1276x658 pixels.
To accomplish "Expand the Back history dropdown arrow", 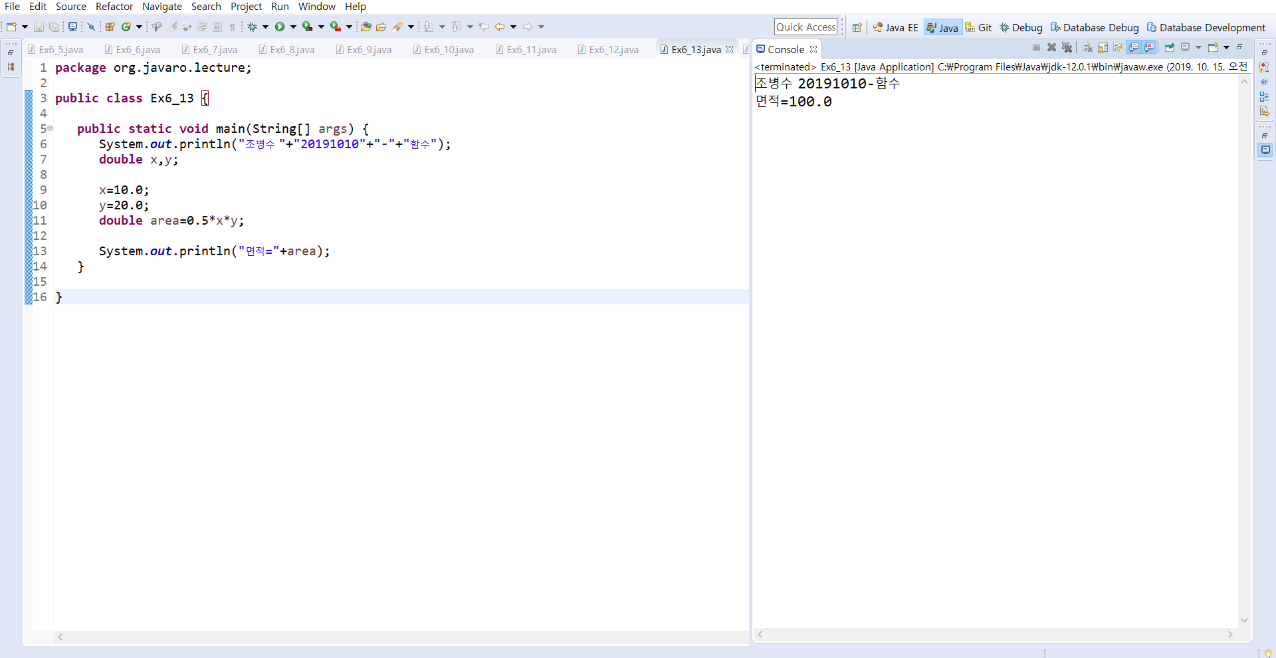I will click(513, 27).
